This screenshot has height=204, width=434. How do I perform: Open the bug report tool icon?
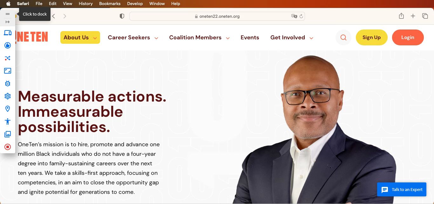coord(8,83)
